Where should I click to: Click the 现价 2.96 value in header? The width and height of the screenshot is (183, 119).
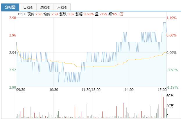(40, 14)
